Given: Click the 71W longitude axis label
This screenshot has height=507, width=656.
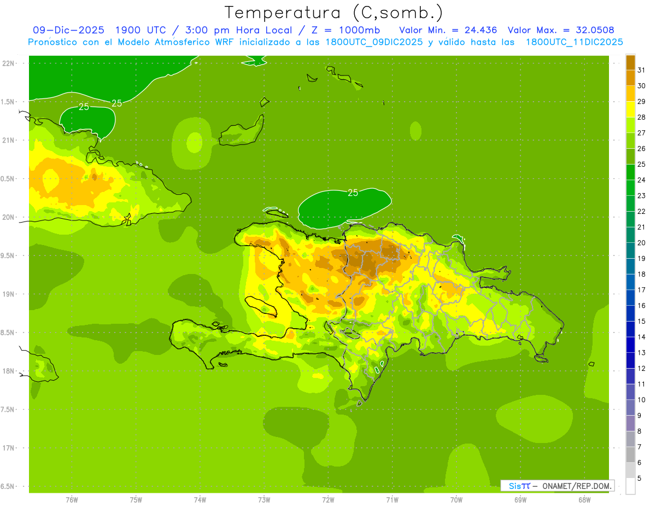Looking at the screenshot, I should point(392,500).
